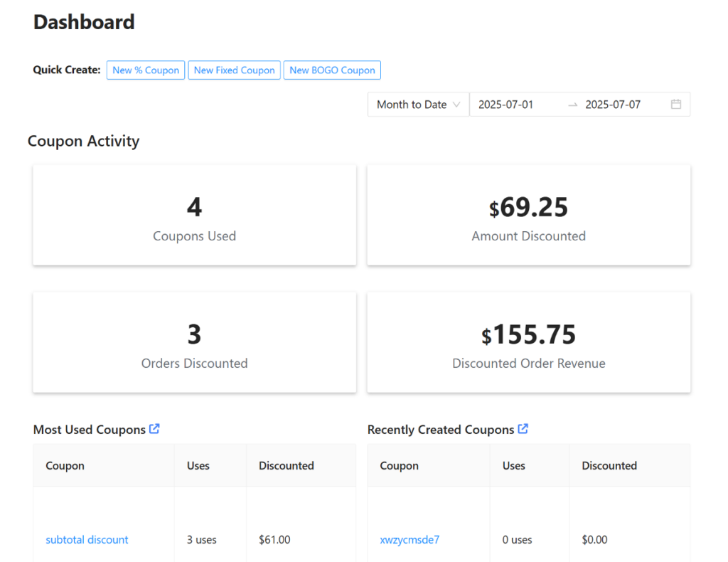Open the Most Used Coupons external link icon

pyautogui.click(x=155, y=429)
